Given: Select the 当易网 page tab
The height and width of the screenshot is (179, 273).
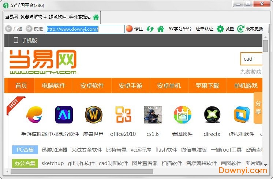Looking at the screenshot, I should (x=52, y=17).
